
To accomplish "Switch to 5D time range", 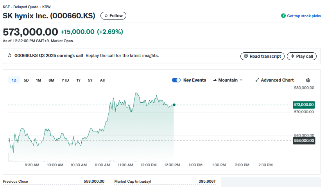I will click(x=26, y=80).
